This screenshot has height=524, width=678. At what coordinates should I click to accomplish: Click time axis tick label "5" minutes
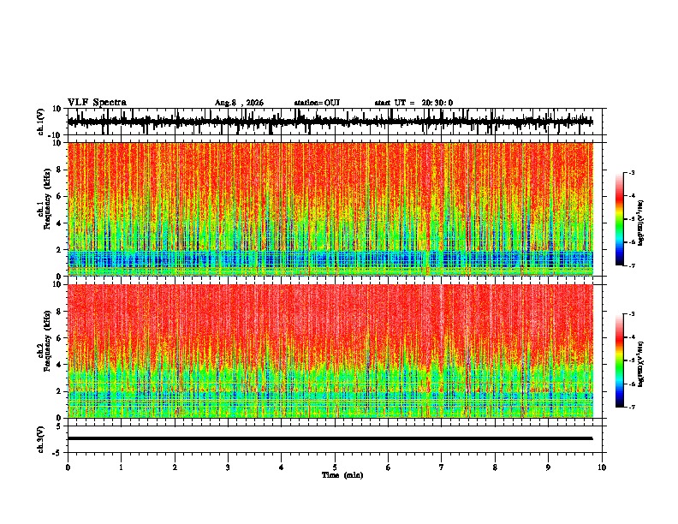coord(335,467)
